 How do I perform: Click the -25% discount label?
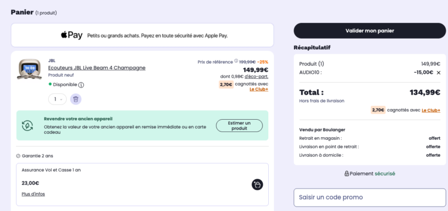tap(263, 62)
